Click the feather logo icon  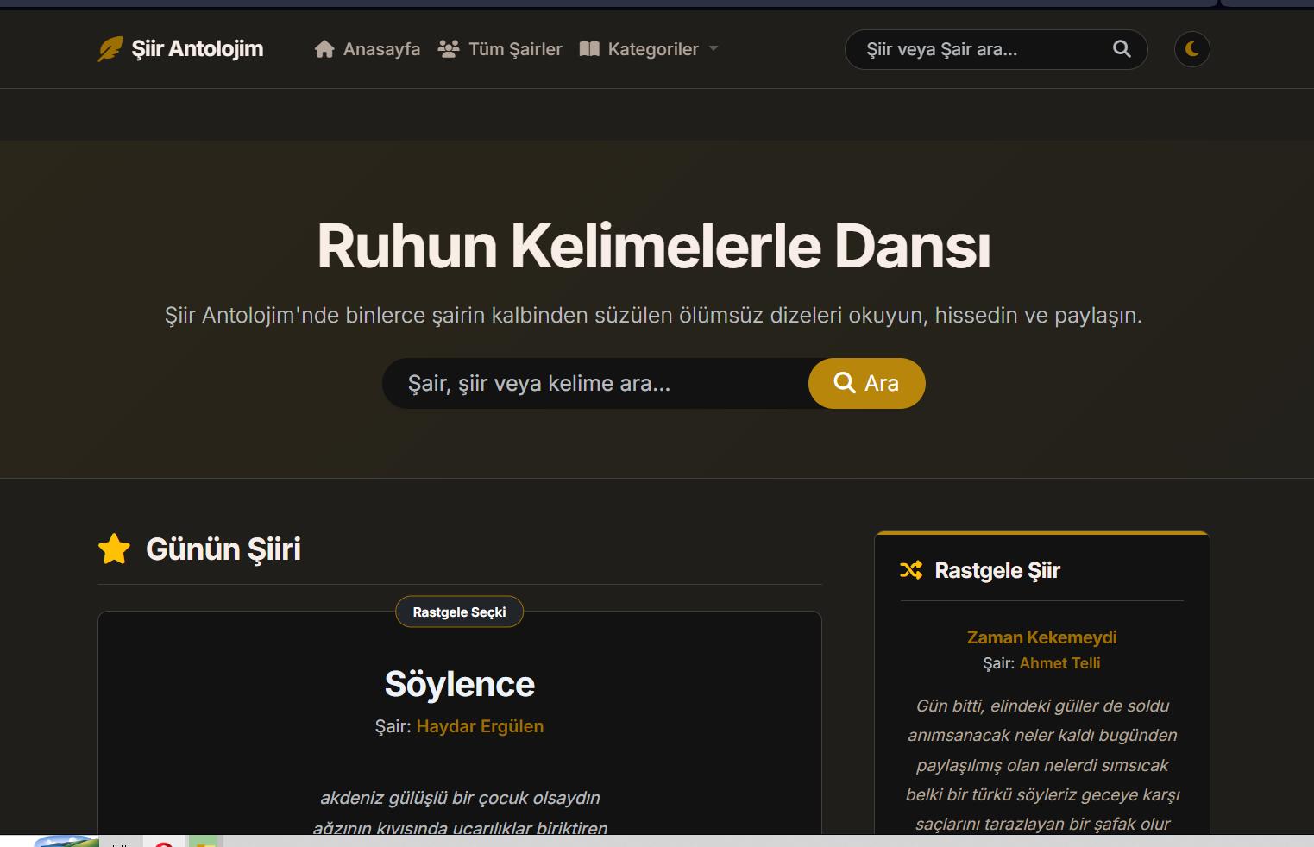(x=110, y=49)
